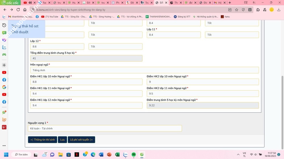Go to Lệ phí xét tuyển step
This screenshot has height=159, width=284.
[x=81, y=140]
